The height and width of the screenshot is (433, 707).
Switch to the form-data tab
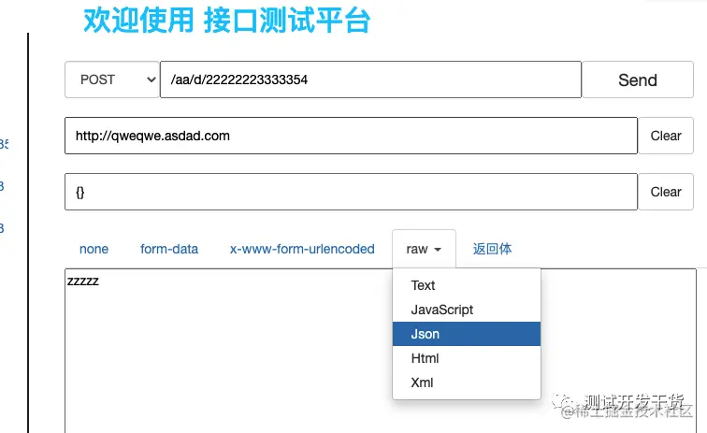click(x=169, y=249)
